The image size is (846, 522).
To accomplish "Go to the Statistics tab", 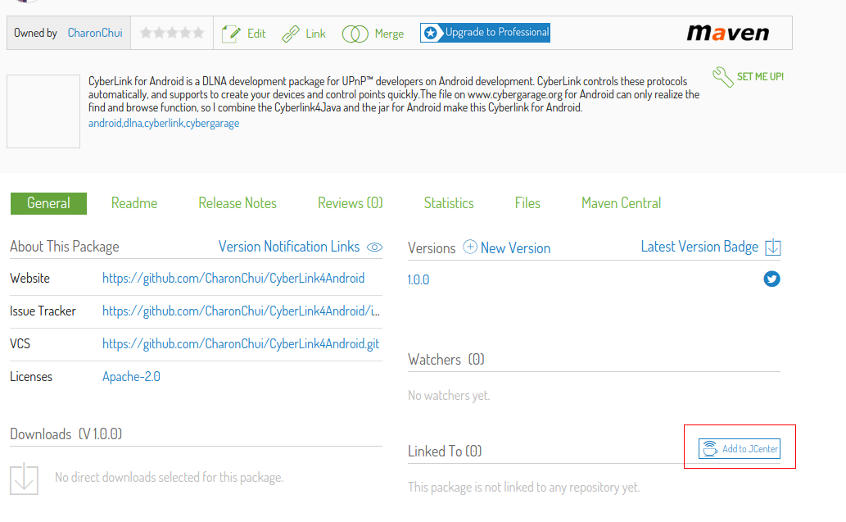I will [x=449, y=203].
